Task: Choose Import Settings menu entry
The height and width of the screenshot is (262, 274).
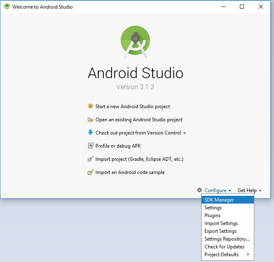Action: tap(228, 223)
